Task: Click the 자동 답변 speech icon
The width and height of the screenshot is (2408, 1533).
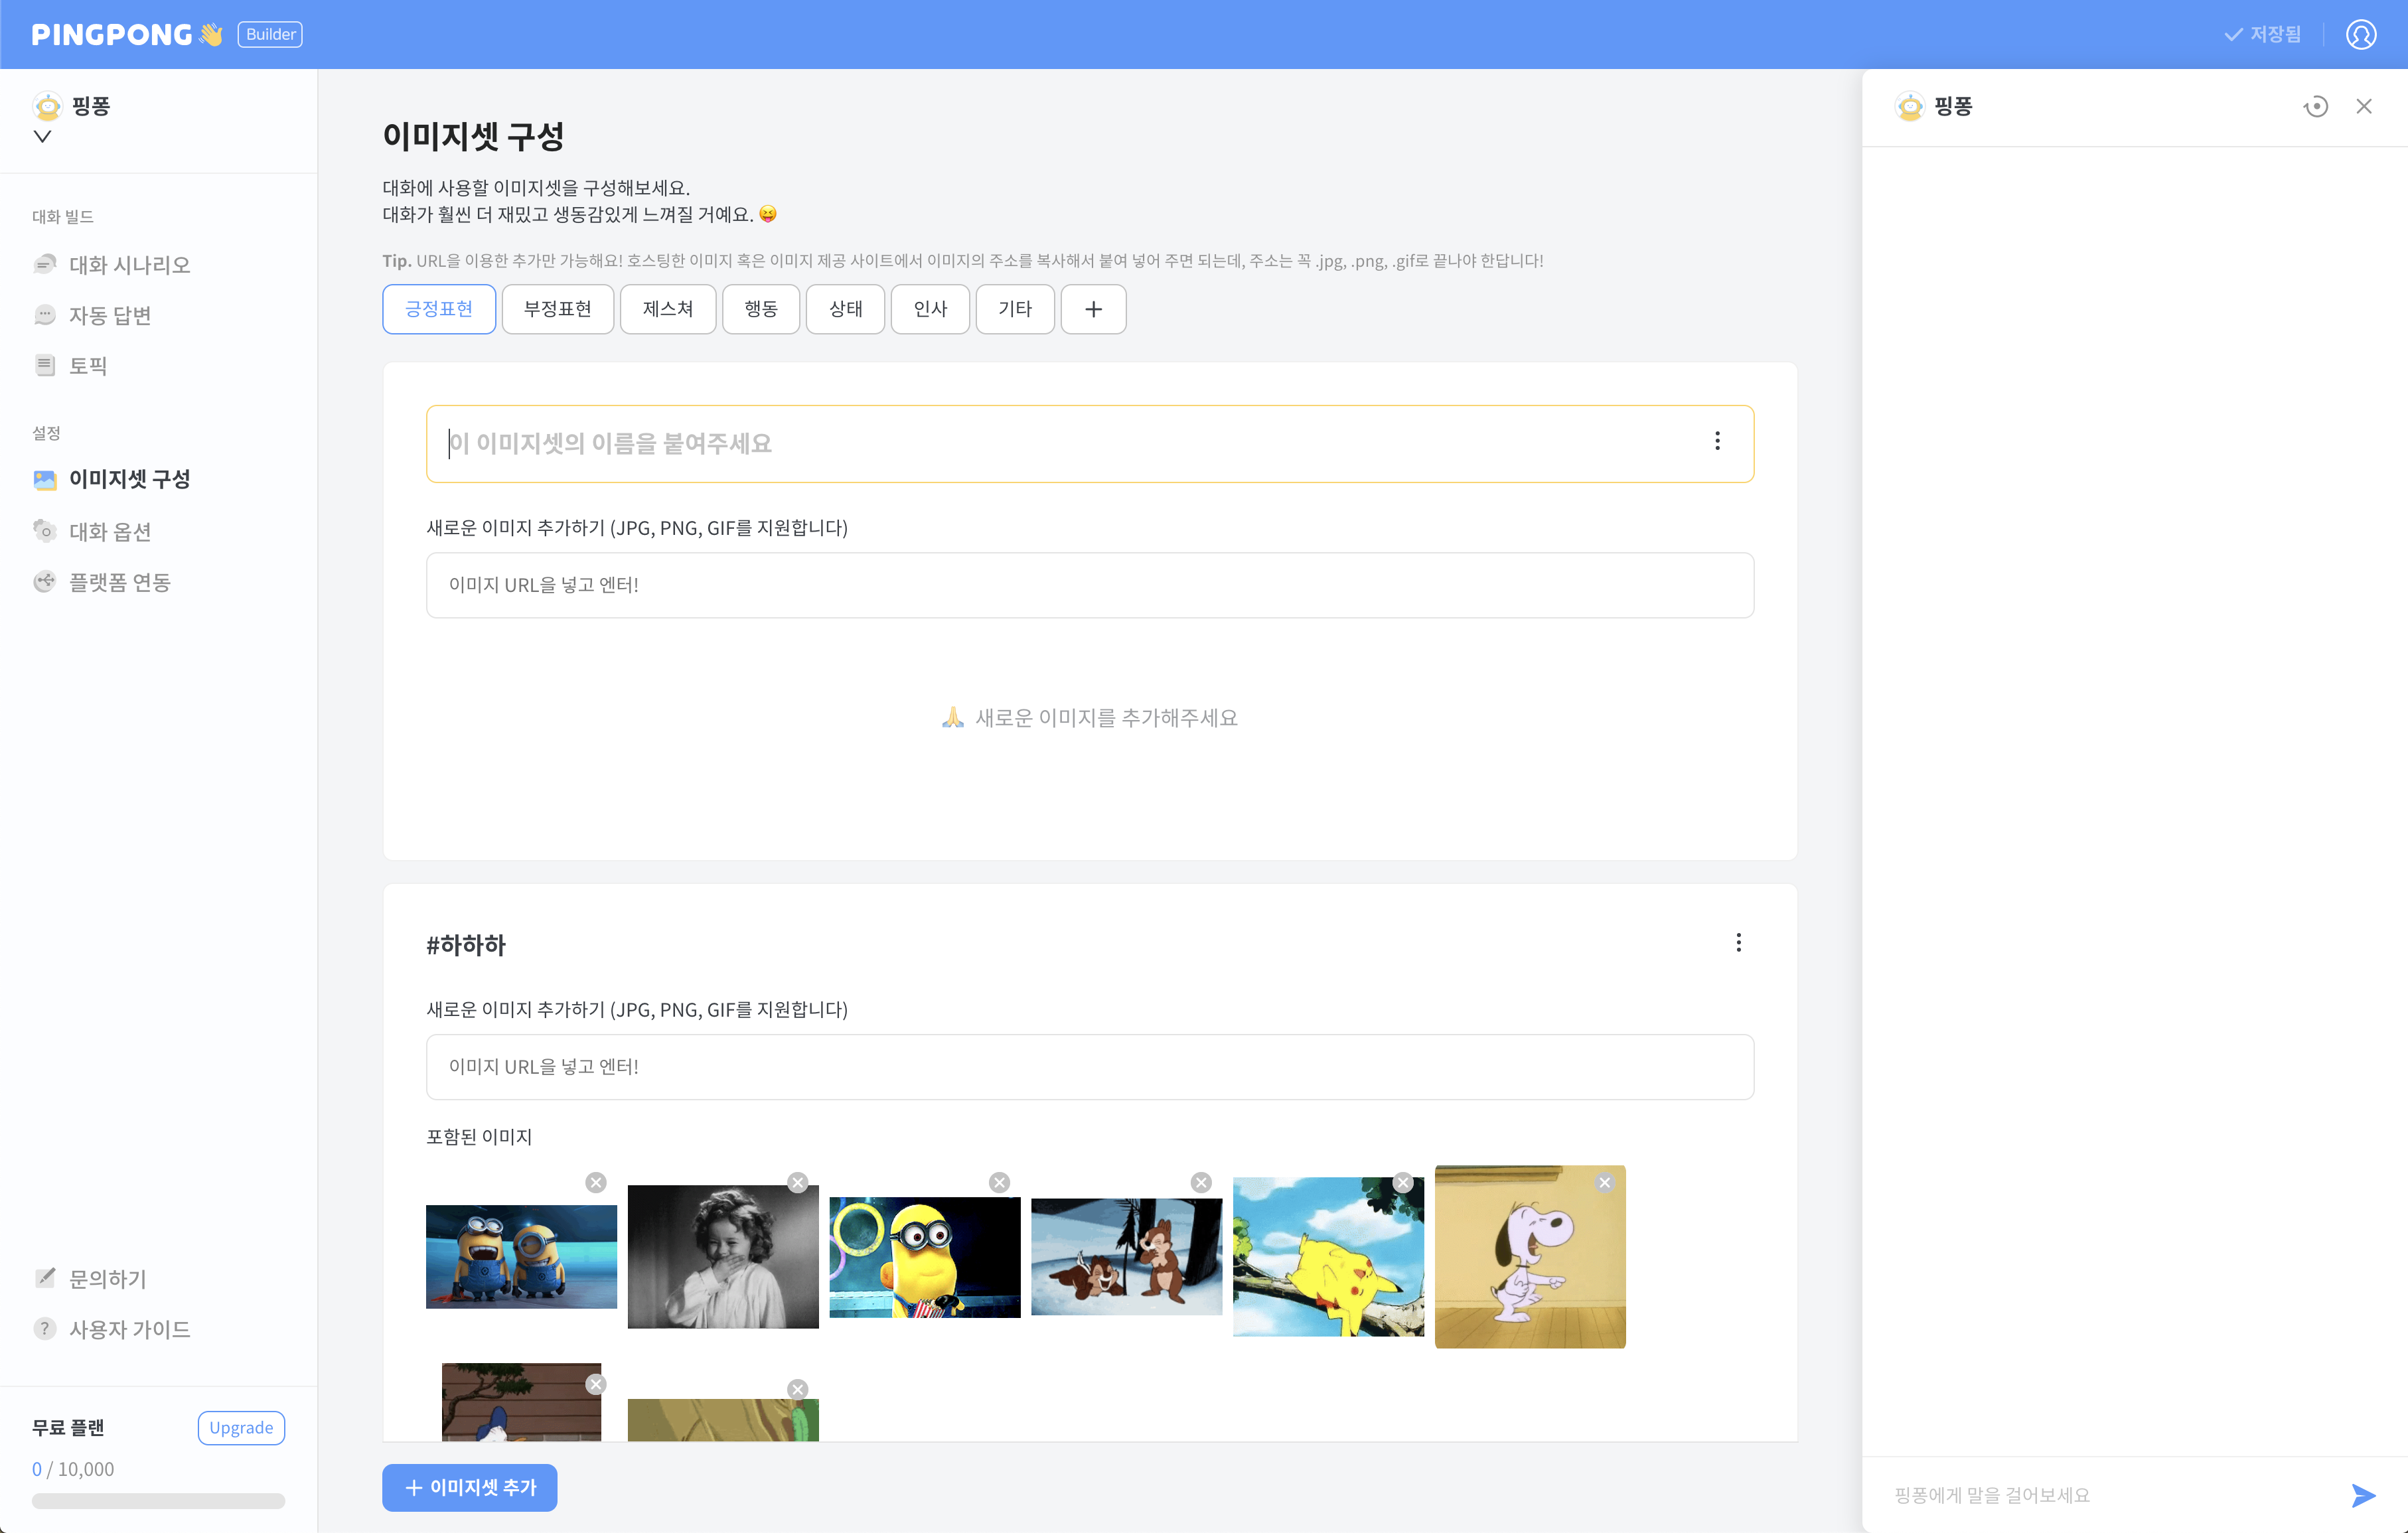Action: pyautogui.click(x=45, y=315)
